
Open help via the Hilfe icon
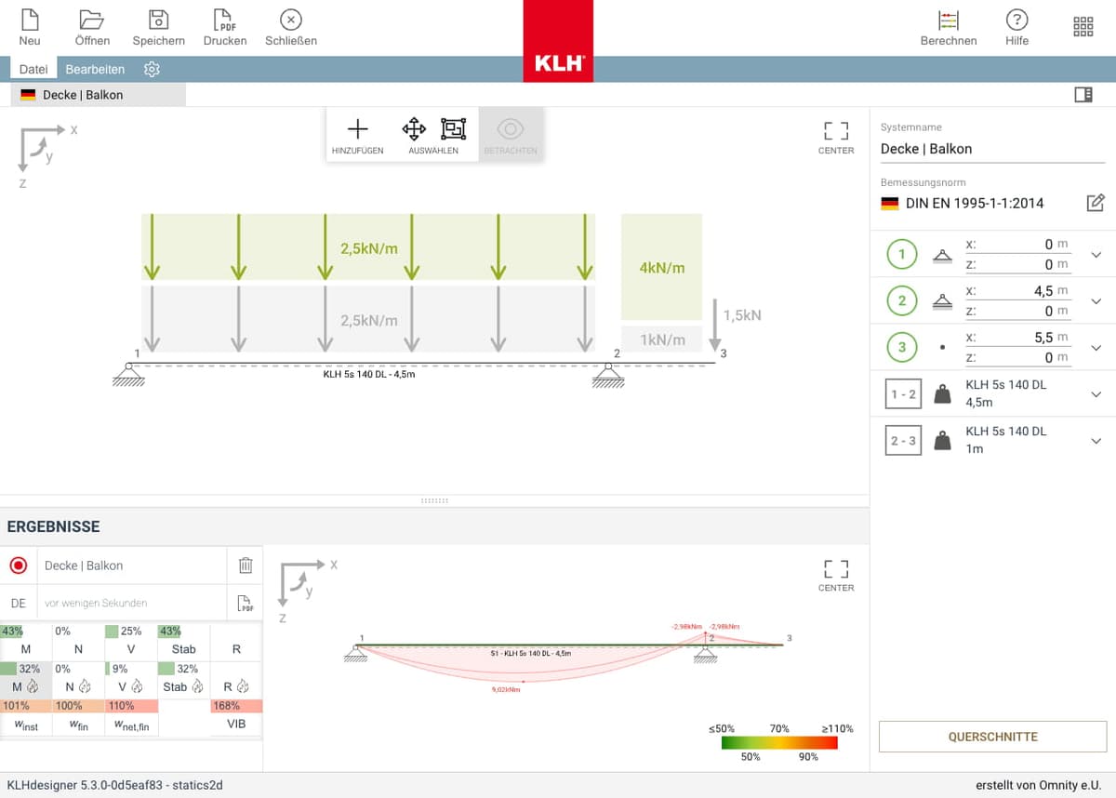[1016, 25]
